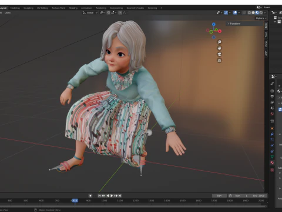Open the snapping options dropdown
282x212 pixels.
pyautogui.click(x=114, y=13)
